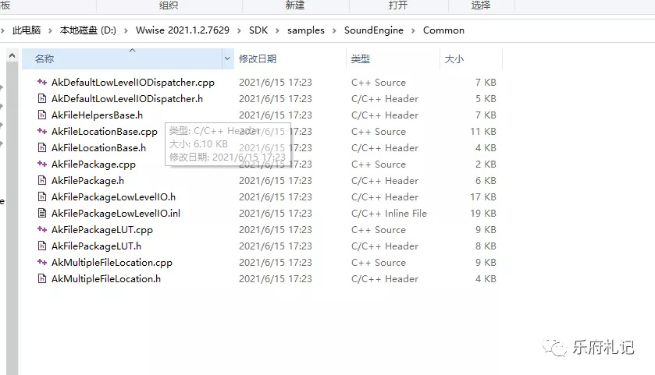
Task: Click the AkMultipleFileLocation.cpp file icon
Action: 42,263
